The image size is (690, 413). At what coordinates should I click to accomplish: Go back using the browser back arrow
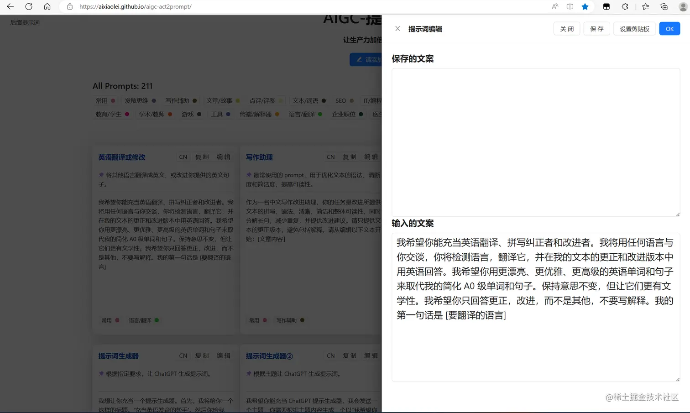pos(10,6)
